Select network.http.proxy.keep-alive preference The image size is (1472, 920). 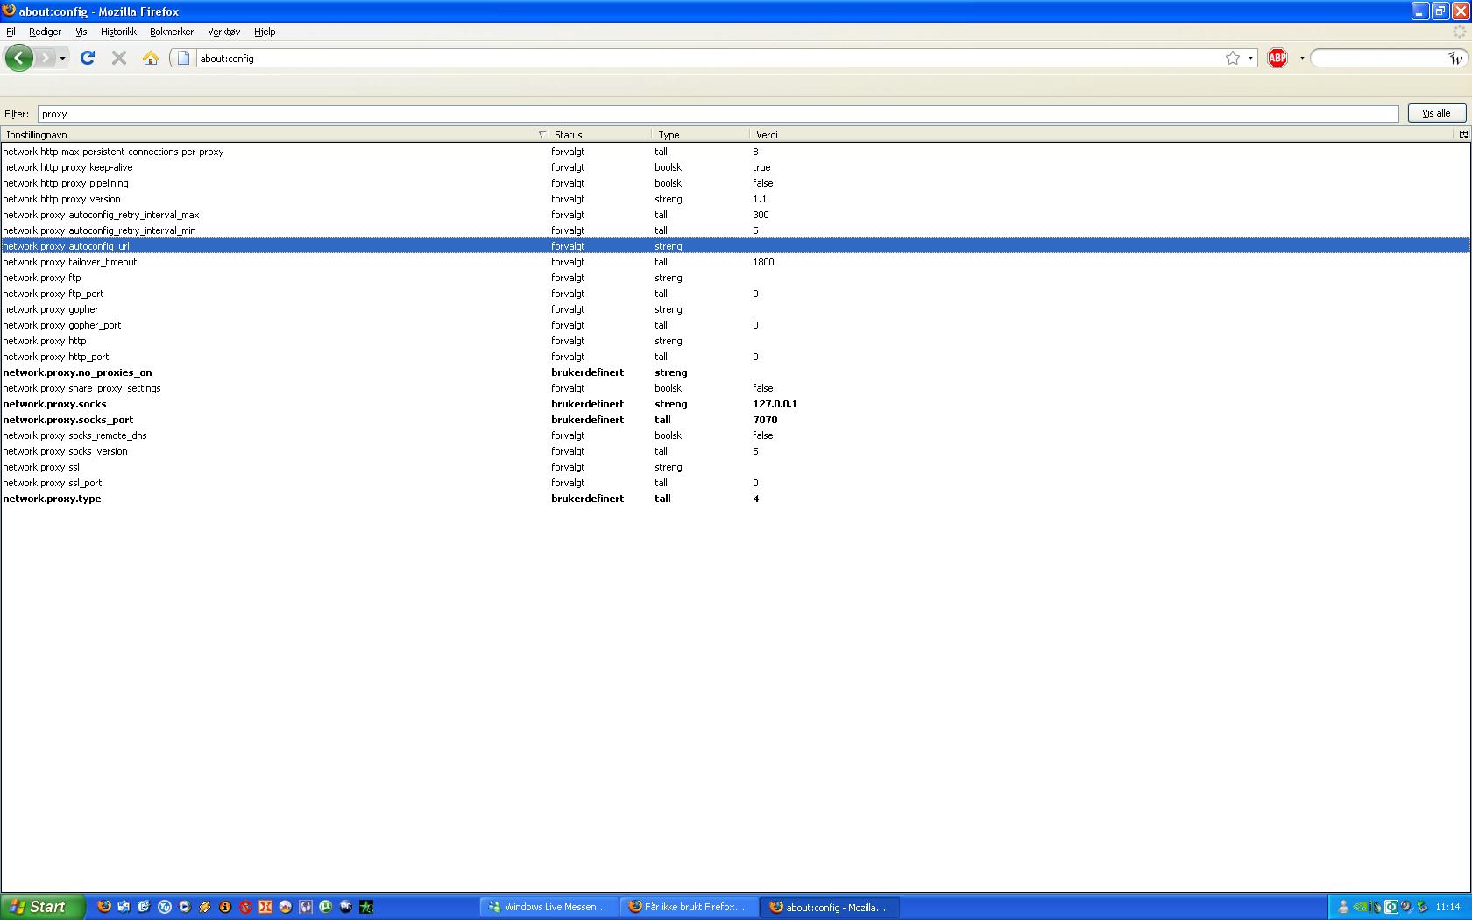735,167
